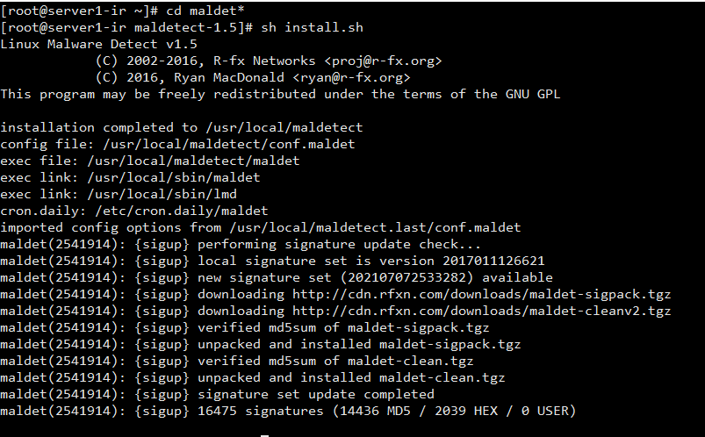This screenshot has width=705, height=437.
Task: Click the 'sh install.sh' command text
Action: (312, 27)
